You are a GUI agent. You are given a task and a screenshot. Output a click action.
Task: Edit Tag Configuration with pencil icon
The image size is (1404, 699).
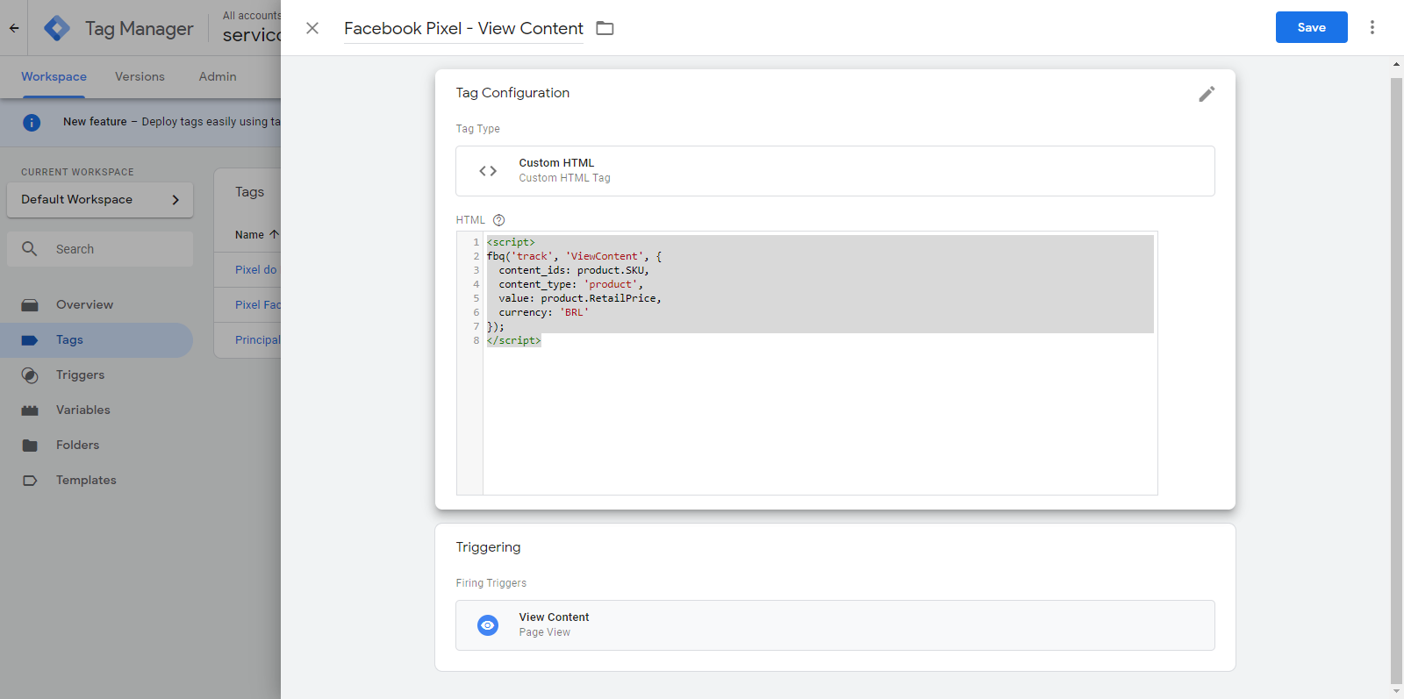tap(1207, 94)
